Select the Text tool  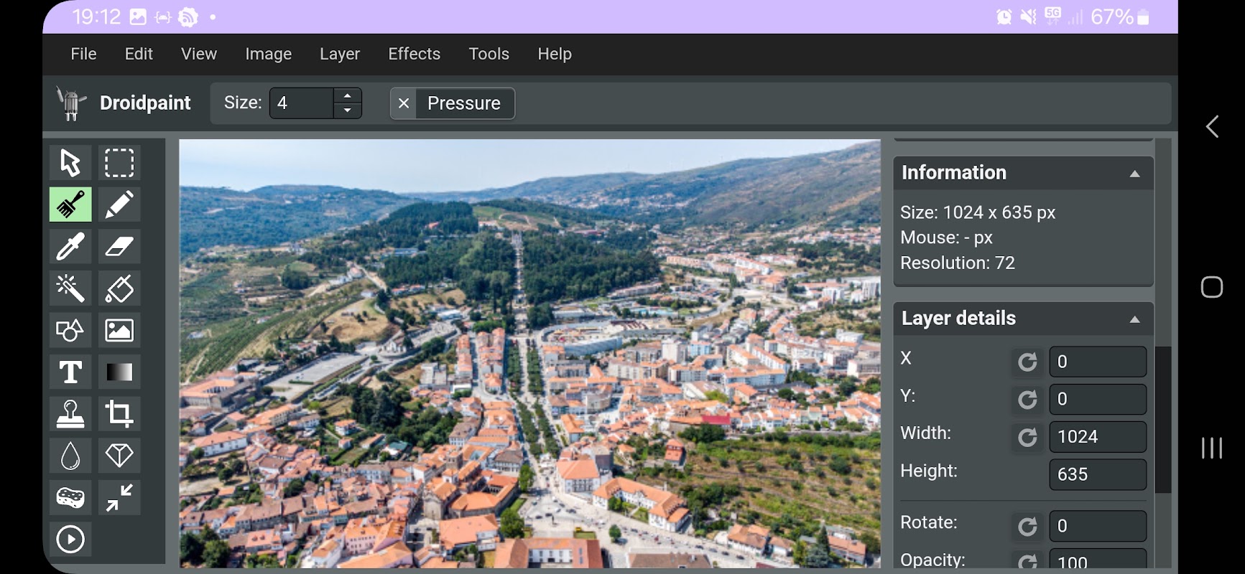pos(70,372)
